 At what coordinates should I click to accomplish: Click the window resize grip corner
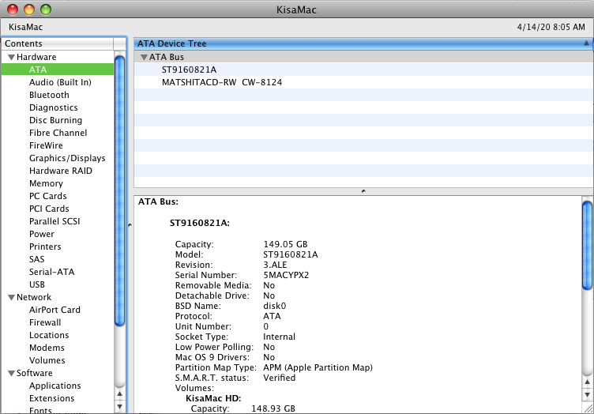coord(588,408)
